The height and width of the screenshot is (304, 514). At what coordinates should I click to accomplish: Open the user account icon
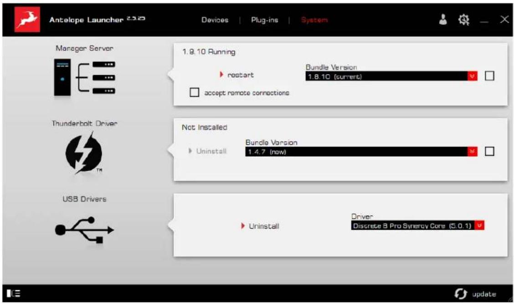coord(443,20)
